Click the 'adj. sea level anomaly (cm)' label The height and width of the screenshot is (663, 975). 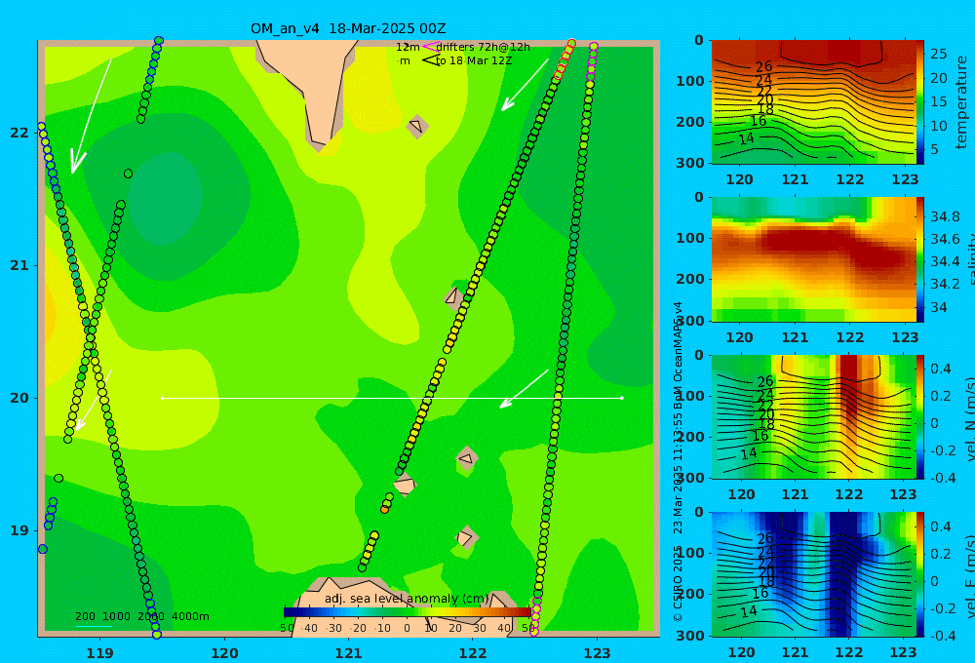(x=407, y=599)
